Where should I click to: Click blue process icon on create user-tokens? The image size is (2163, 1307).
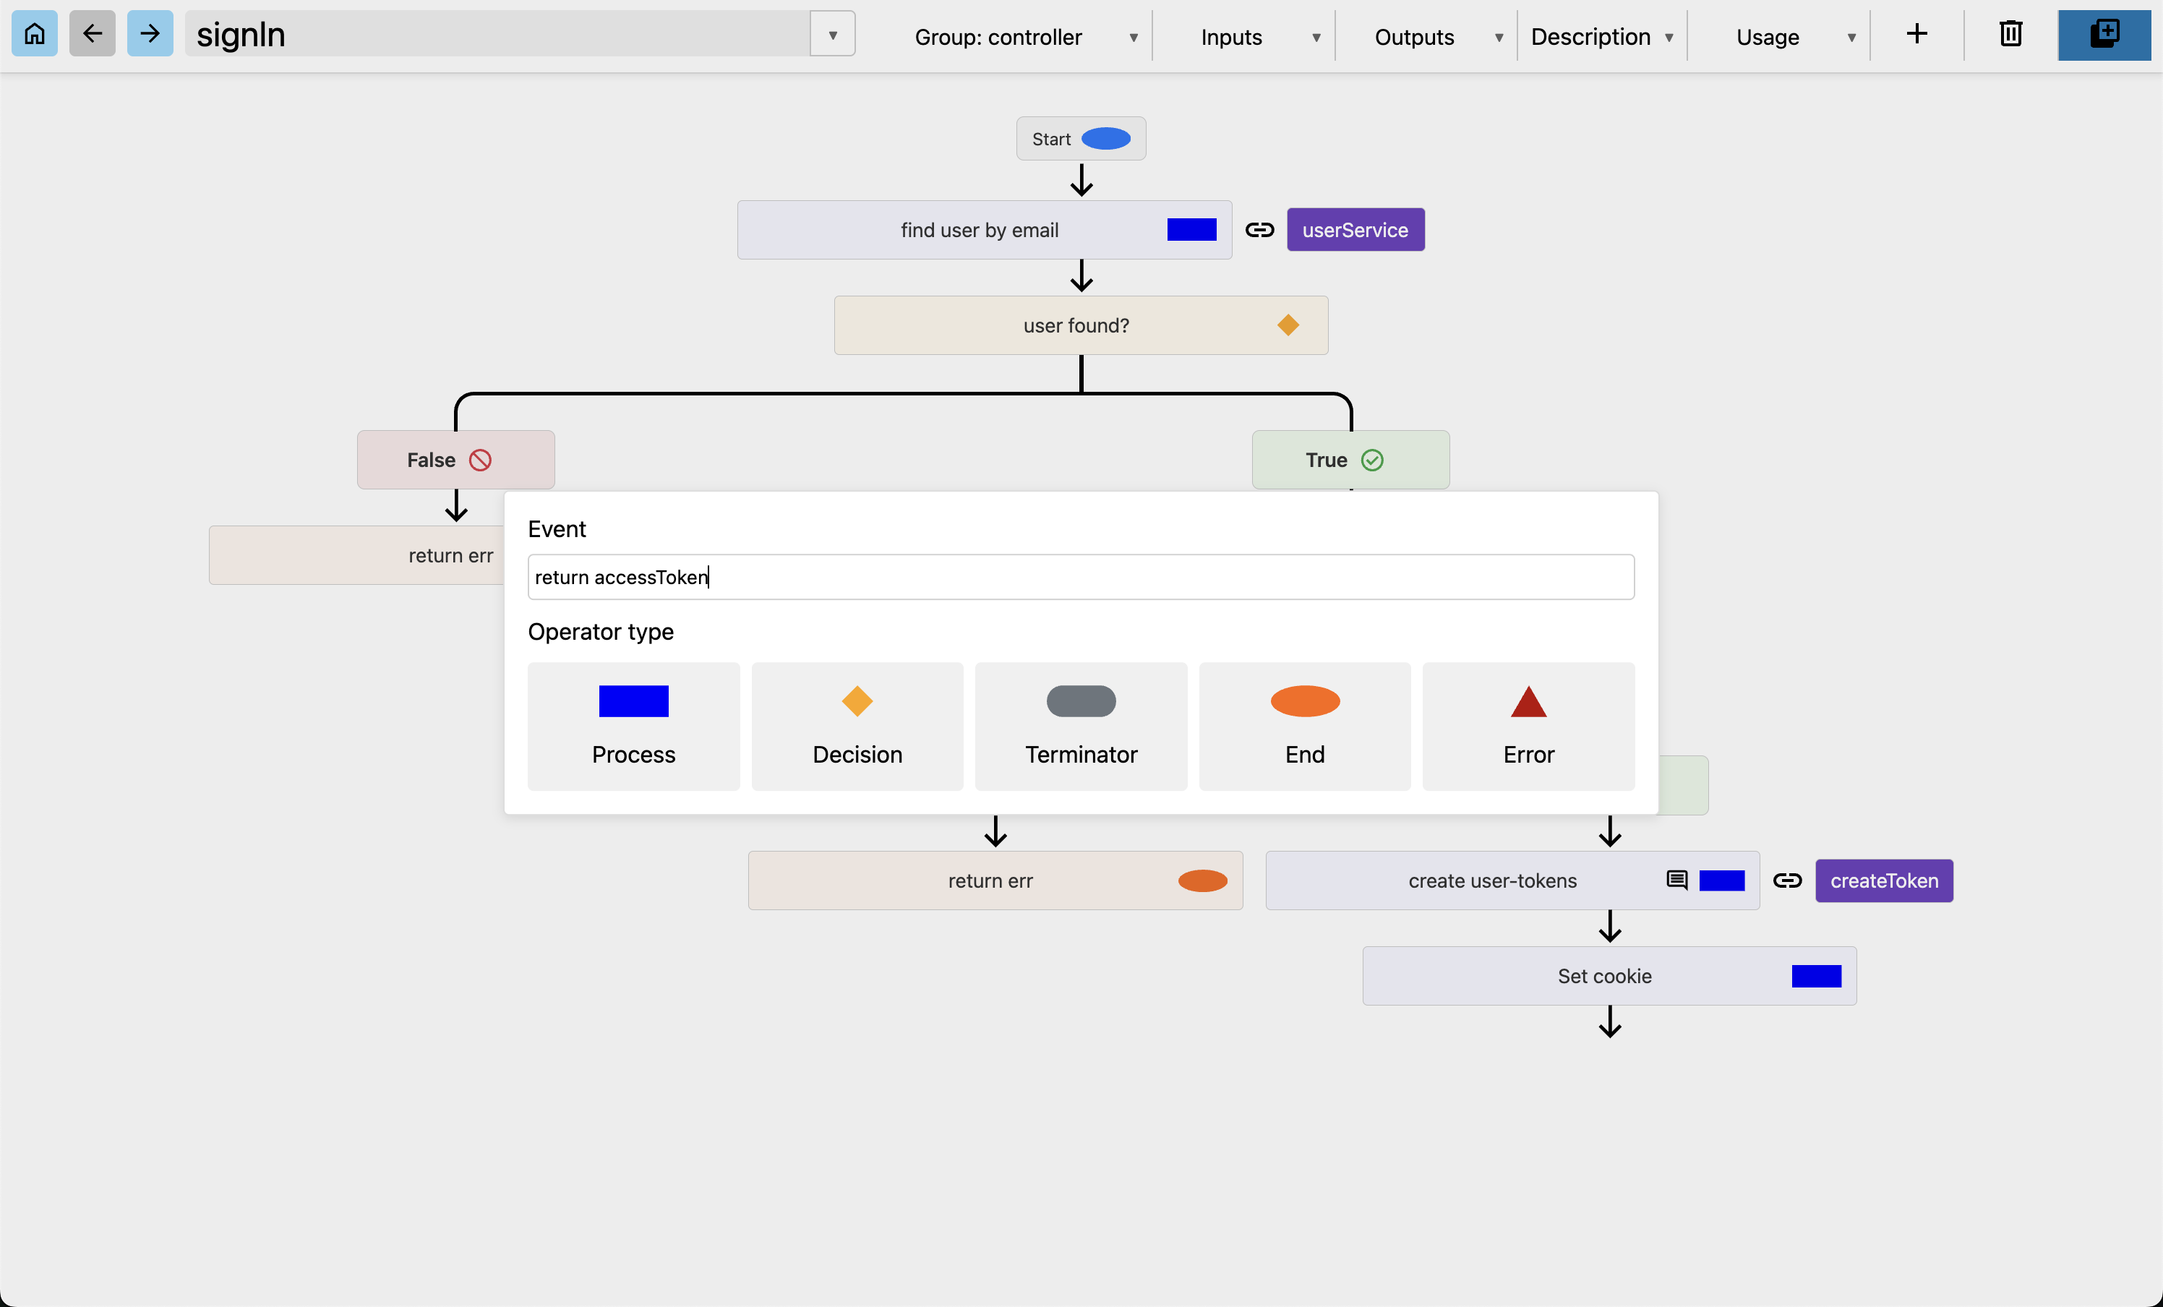pyautogui.click(x=1721, y=880)
